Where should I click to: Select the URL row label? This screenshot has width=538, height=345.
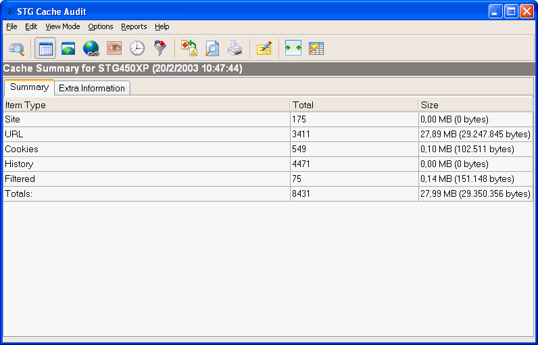tap(14, 134)
